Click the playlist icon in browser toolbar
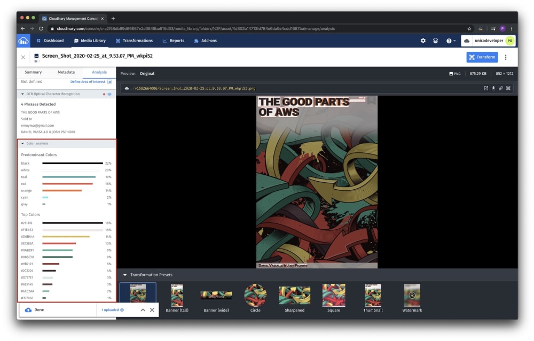The height and width of the screenshot is (341, 534). click(x=493, y=29)
